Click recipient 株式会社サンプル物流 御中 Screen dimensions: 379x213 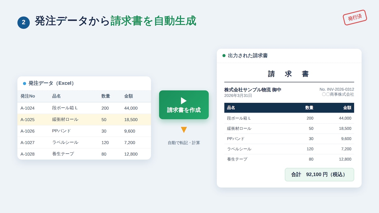[253, 90]
